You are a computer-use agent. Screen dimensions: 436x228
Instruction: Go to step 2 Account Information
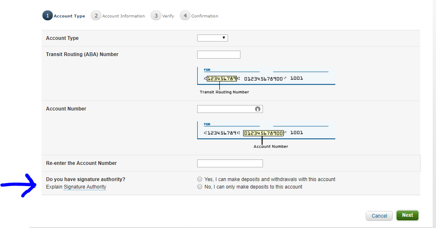coord(118,16)
